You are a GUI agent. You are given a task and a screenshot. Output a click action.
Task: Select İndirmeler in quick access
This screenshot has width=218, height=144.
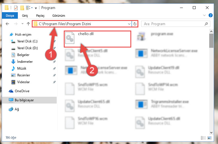pos(25,62)
